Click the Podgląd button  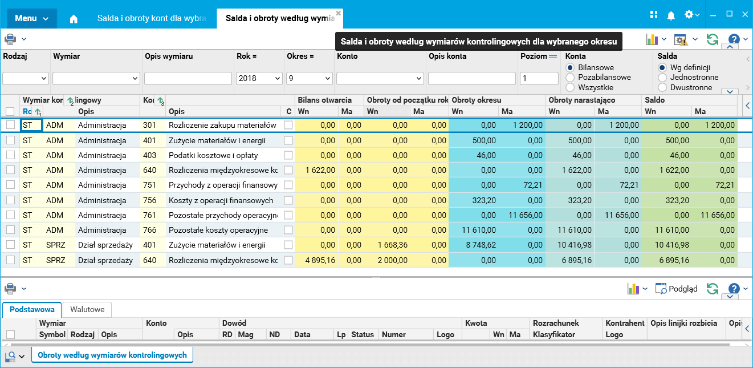[x=677, y=289]
